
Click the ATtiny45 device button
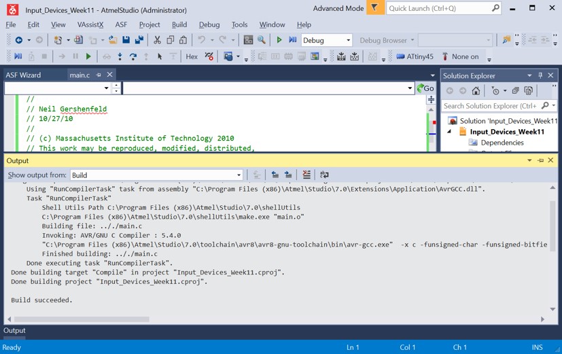415,56
